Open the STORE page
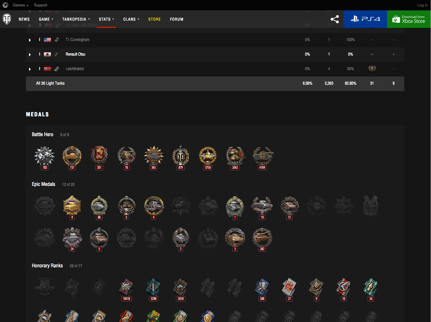 154,19
